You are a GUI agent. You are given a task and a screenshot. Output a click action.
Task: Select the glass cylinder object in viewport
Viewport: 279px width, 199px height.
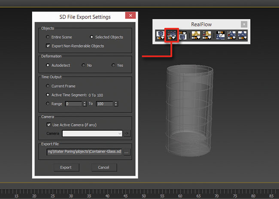[x=189, y=111]
